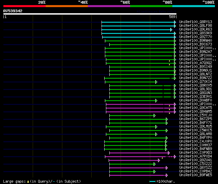Click the white AV539342 query bar
218x184 pixels.
90,14
